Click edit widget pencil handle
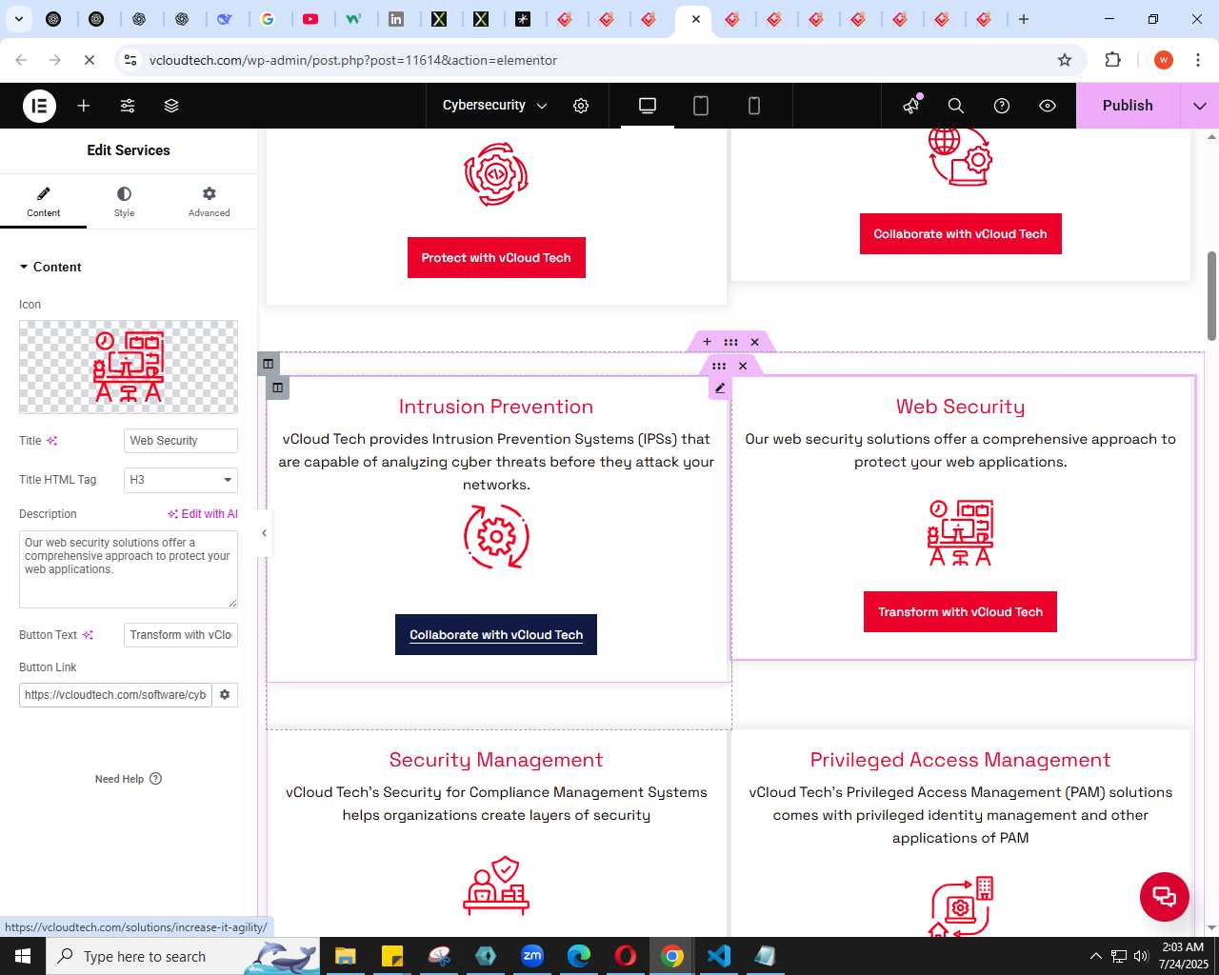Viewport: 1219px width, 975px height. (720, 388)
